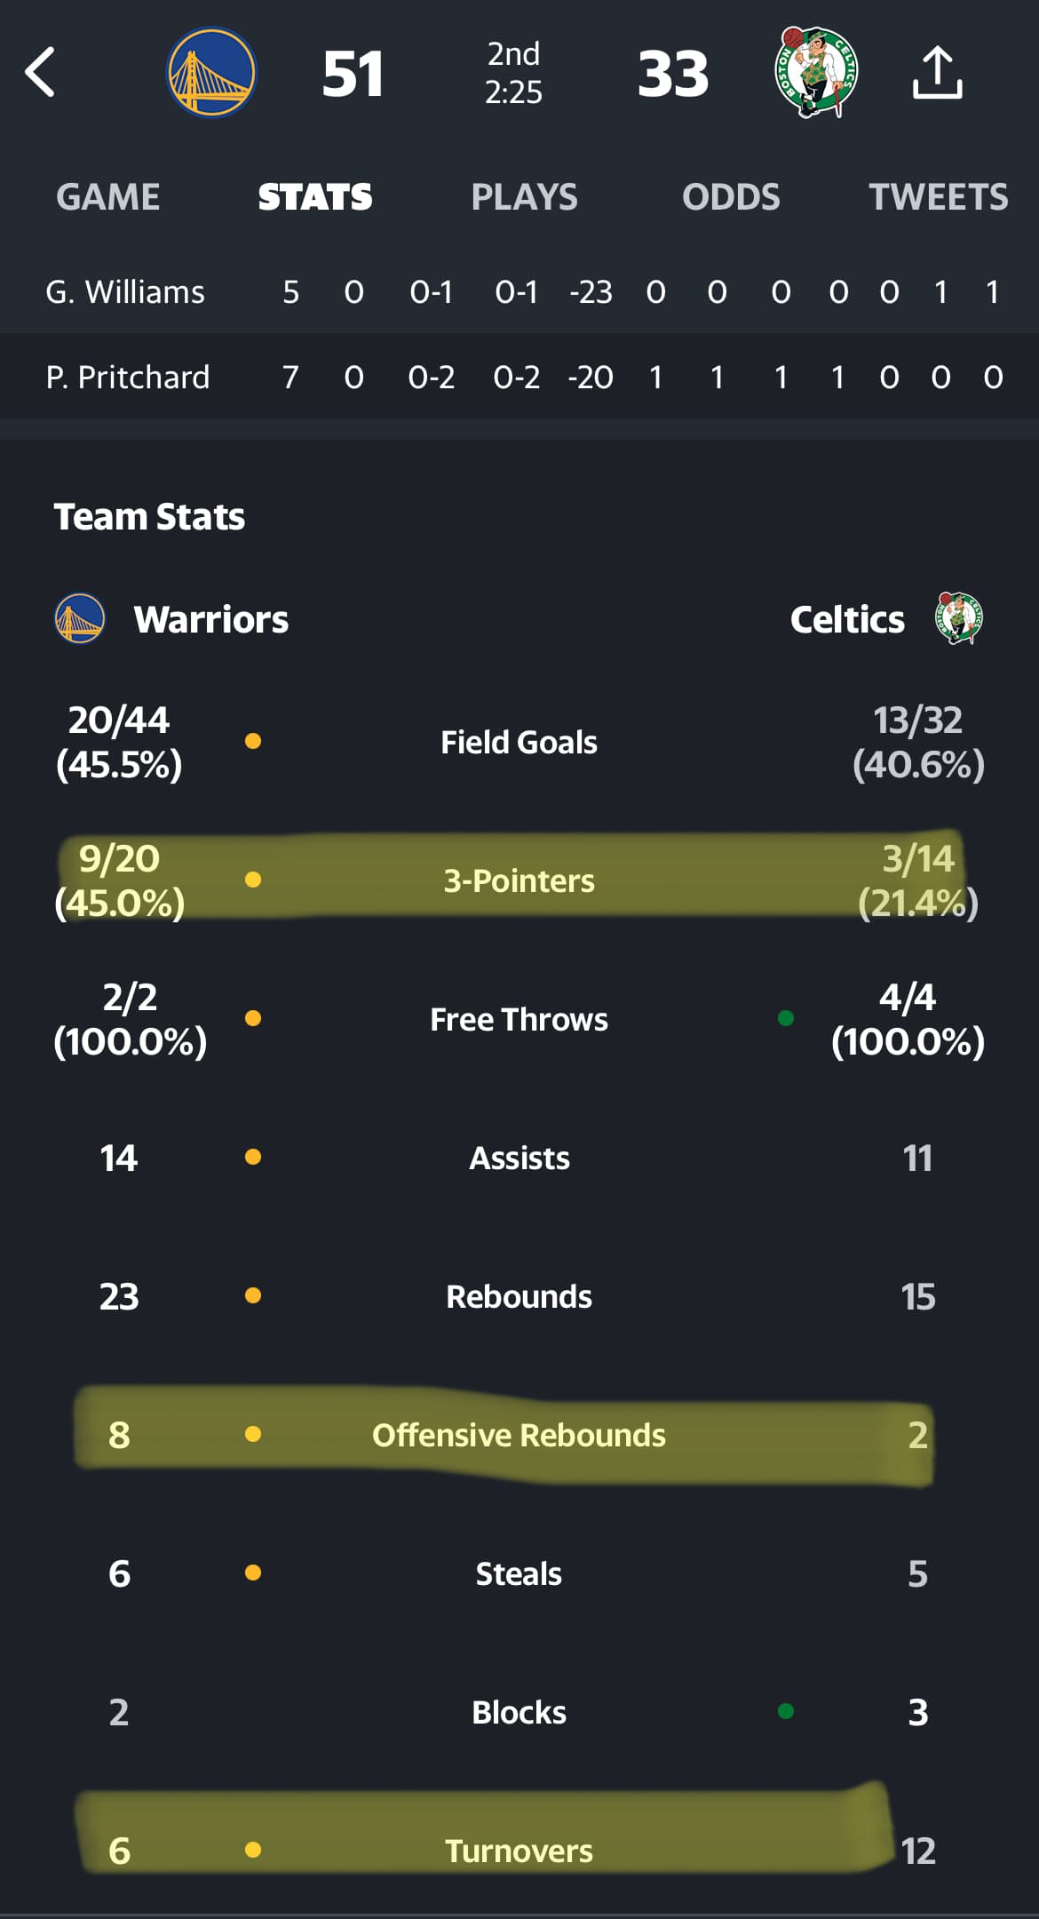Open G. Williams player row
This screenshot has width=1039, height=1919.
(519, 291)
